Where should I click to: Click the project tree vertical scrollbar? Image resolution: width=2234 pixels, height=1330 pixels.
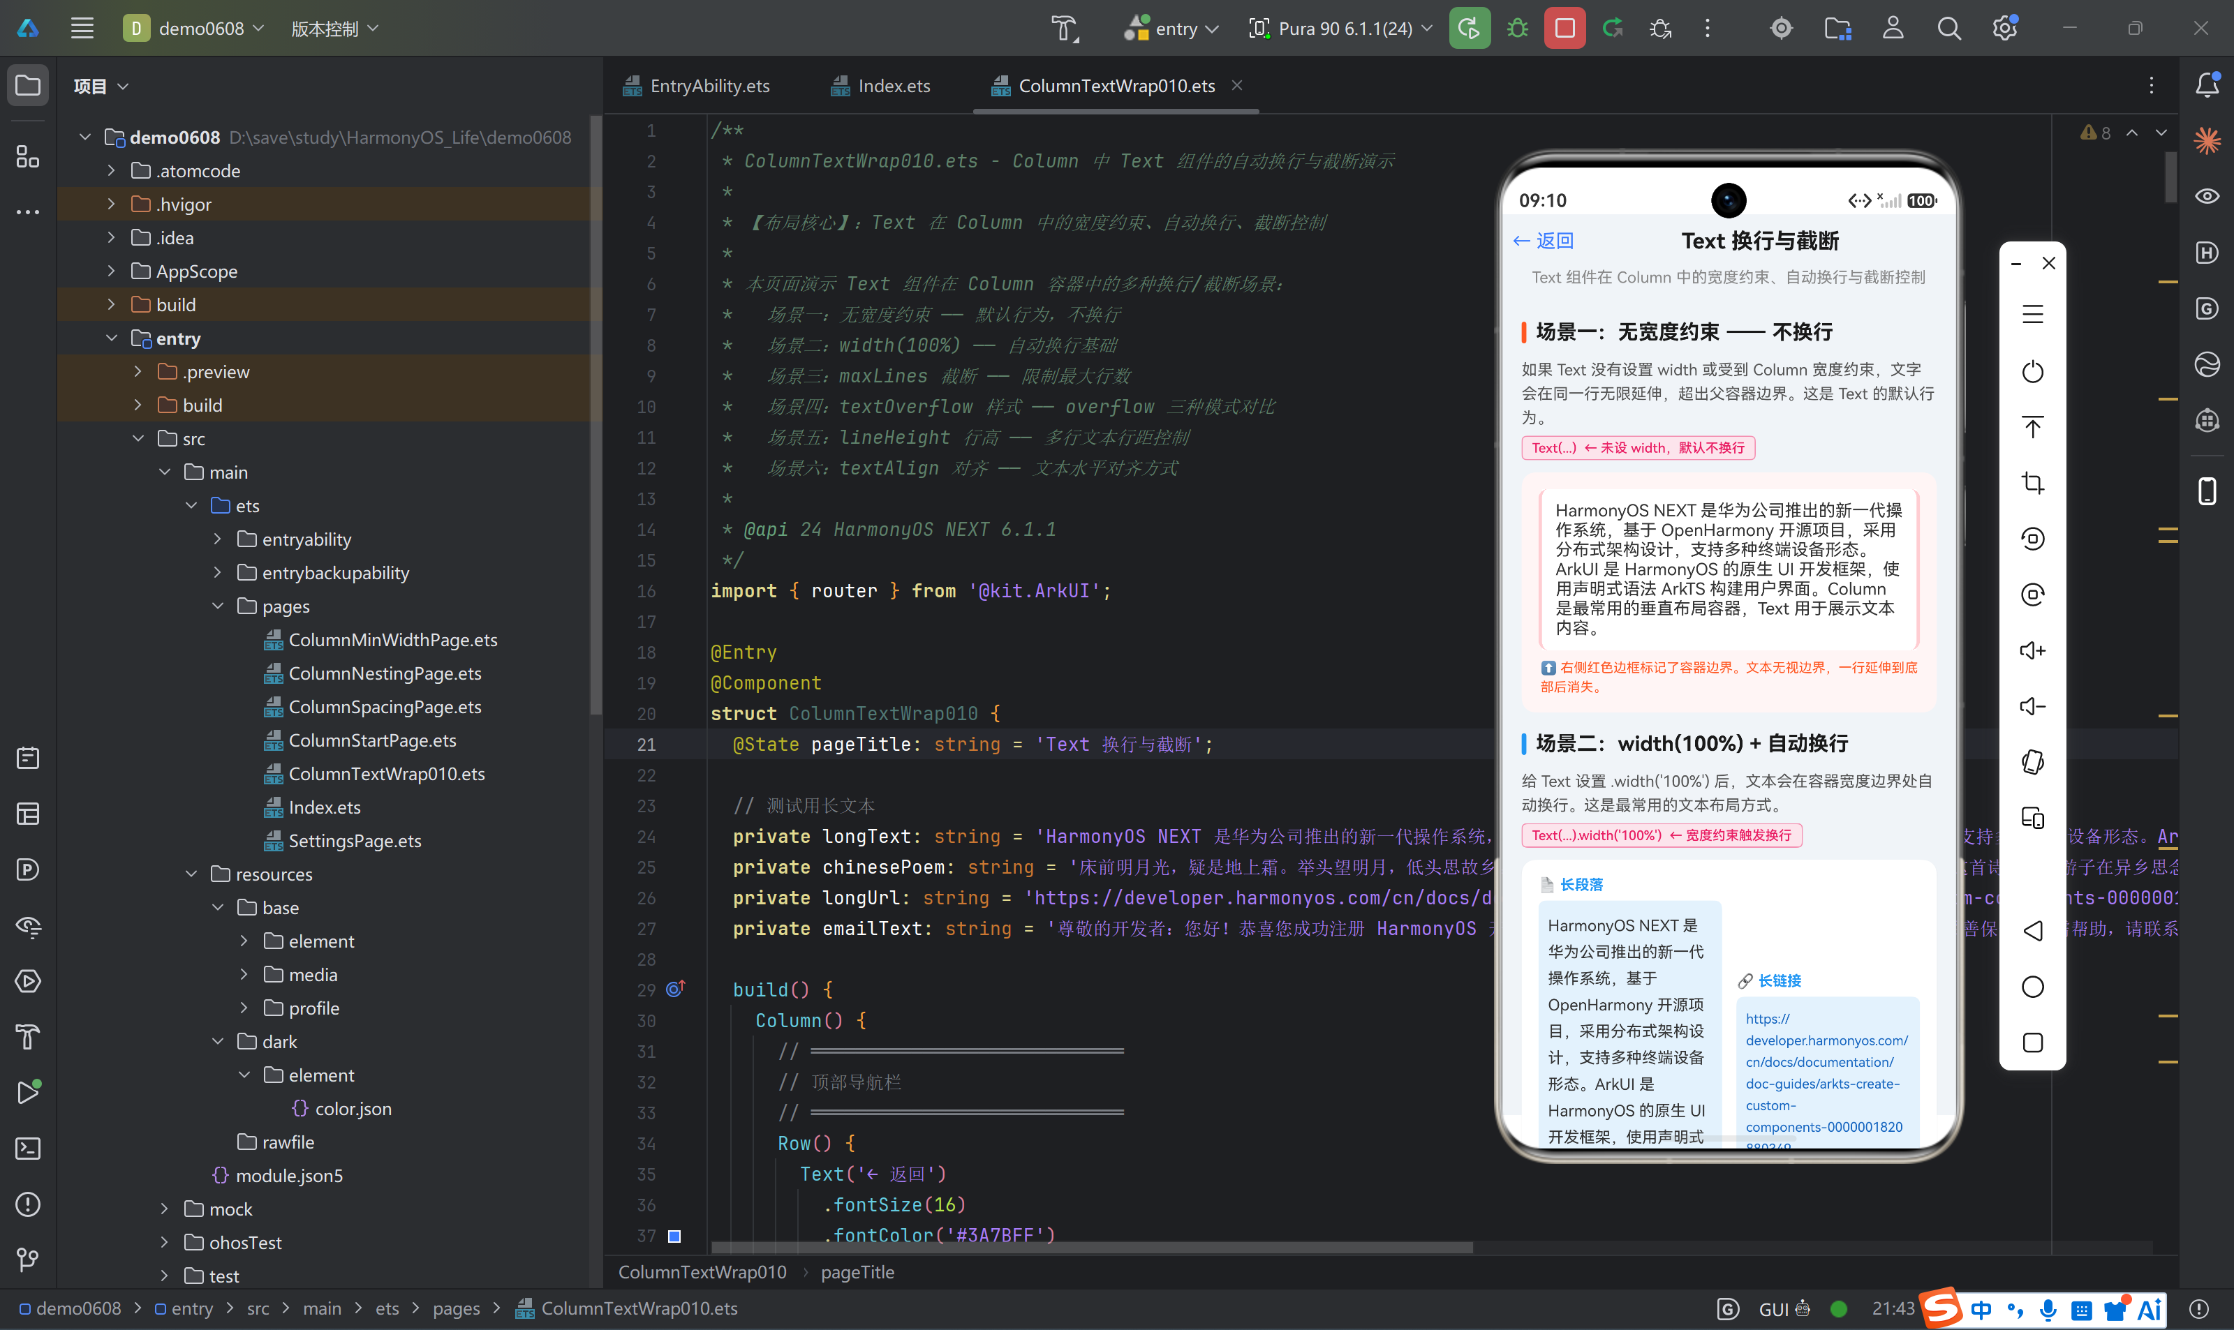[596, 414]
